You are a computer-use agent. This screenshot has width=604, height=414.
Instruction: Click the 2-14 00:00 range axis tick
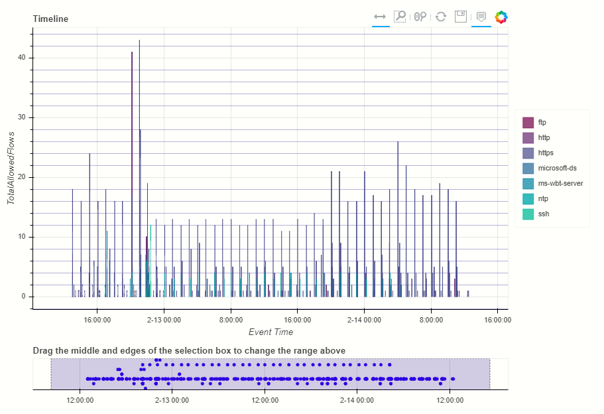click(x=357, y=400)
